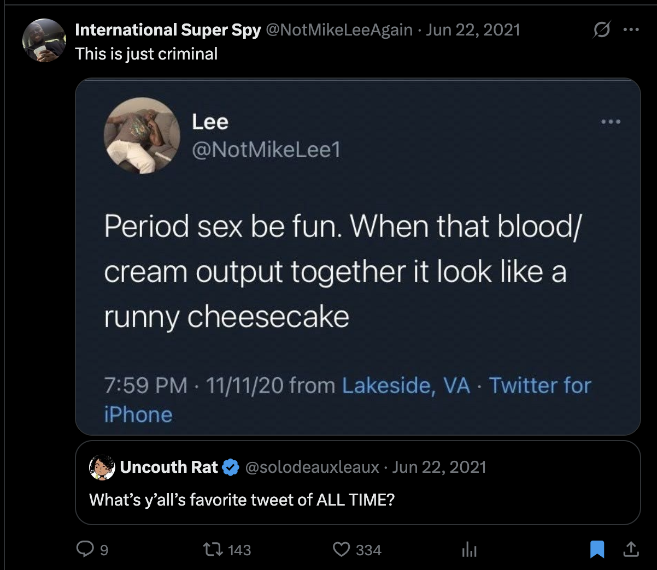Click the three dots in screenshot image

[x=611, y=122]
